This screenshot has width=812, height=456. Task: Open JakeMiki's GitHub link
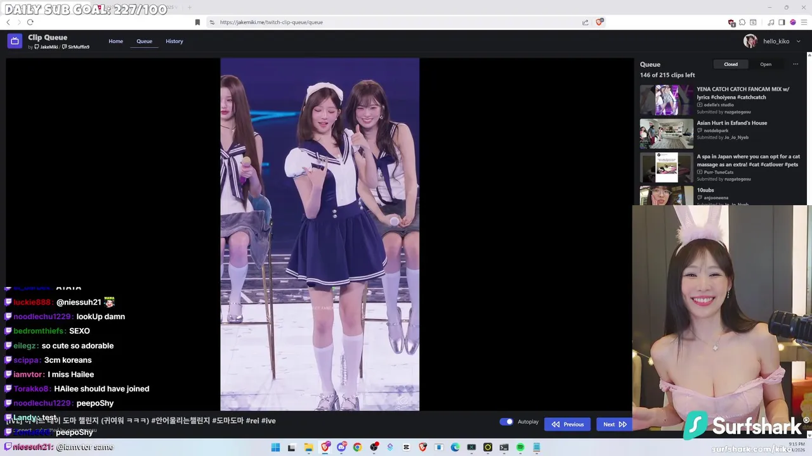click(46, 47)
